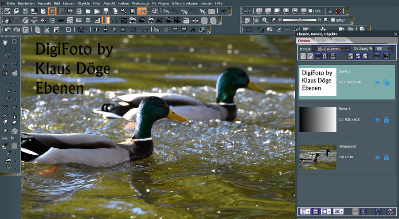Open the Deckung % opacity dropdown
399x219 pixels.
(x=384, y=49)
